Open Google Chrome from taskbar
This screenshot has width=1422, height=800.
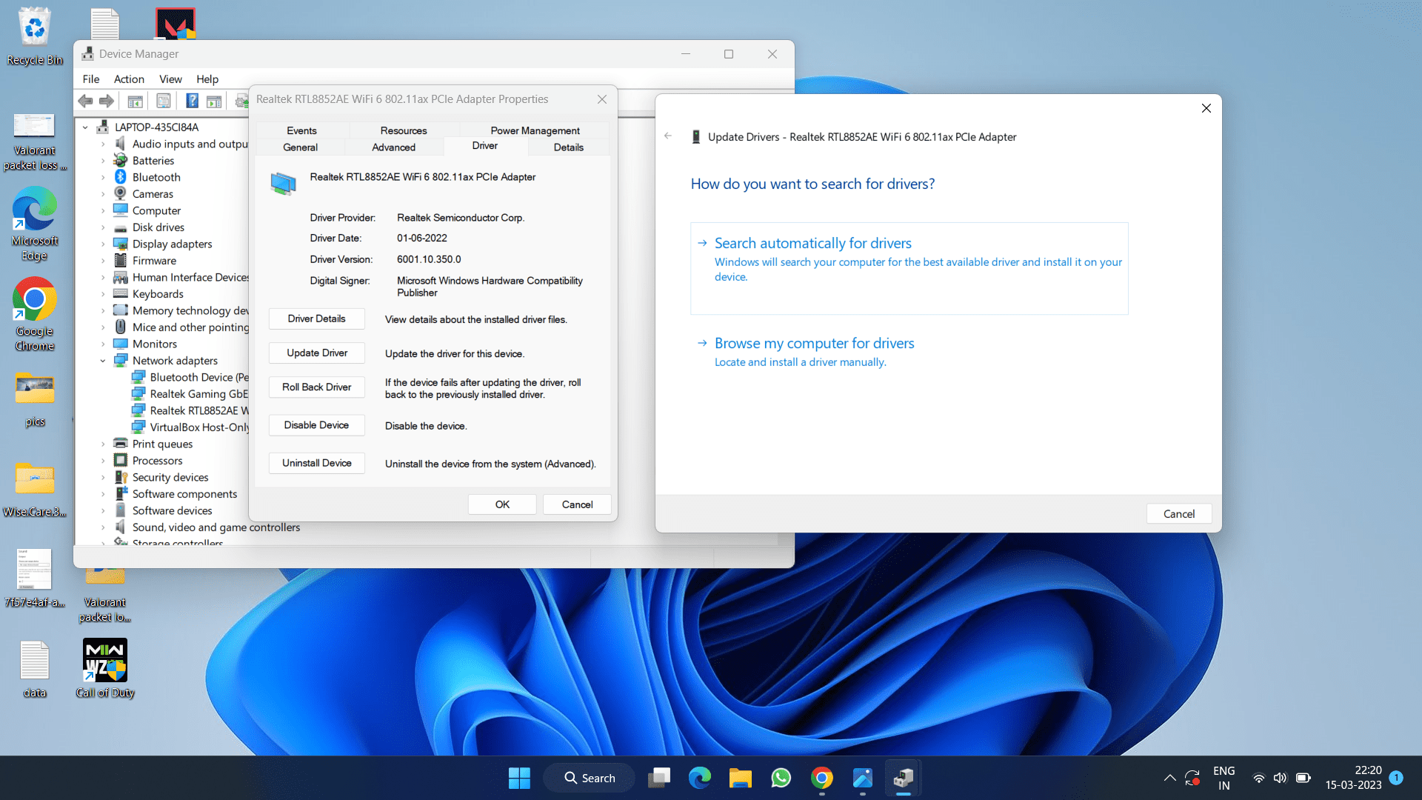(822, 778)
